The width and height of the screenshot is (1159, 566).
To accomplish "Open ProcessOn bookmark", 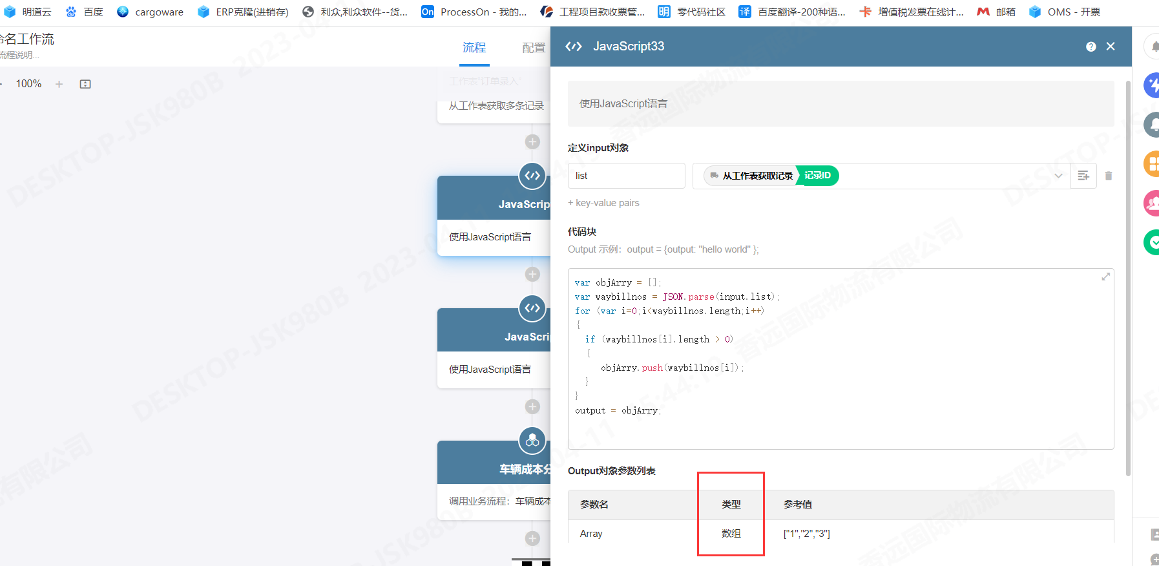I will (474, 12).
